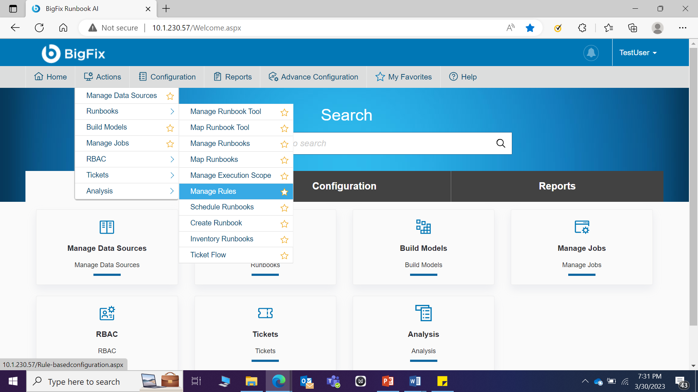The image size is (698, 392).
Task: Click the notification bell icon
Action: tap(591, 53)
